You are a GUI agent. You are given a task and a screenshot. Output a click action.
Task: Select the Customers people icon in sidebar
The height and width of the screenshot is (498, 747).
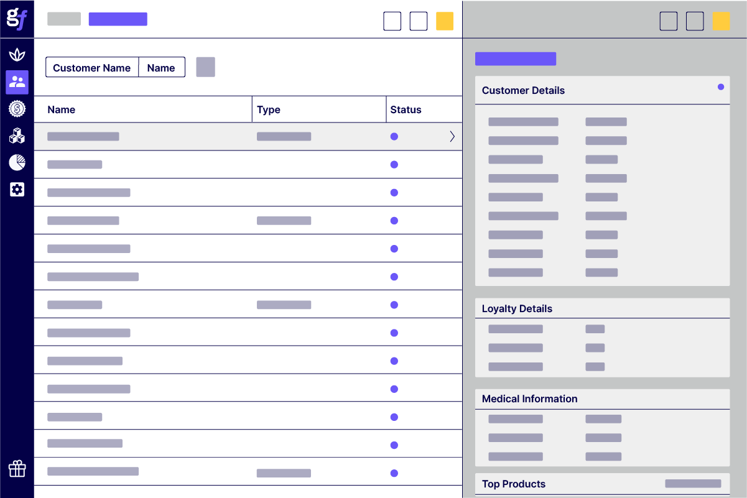17,82
